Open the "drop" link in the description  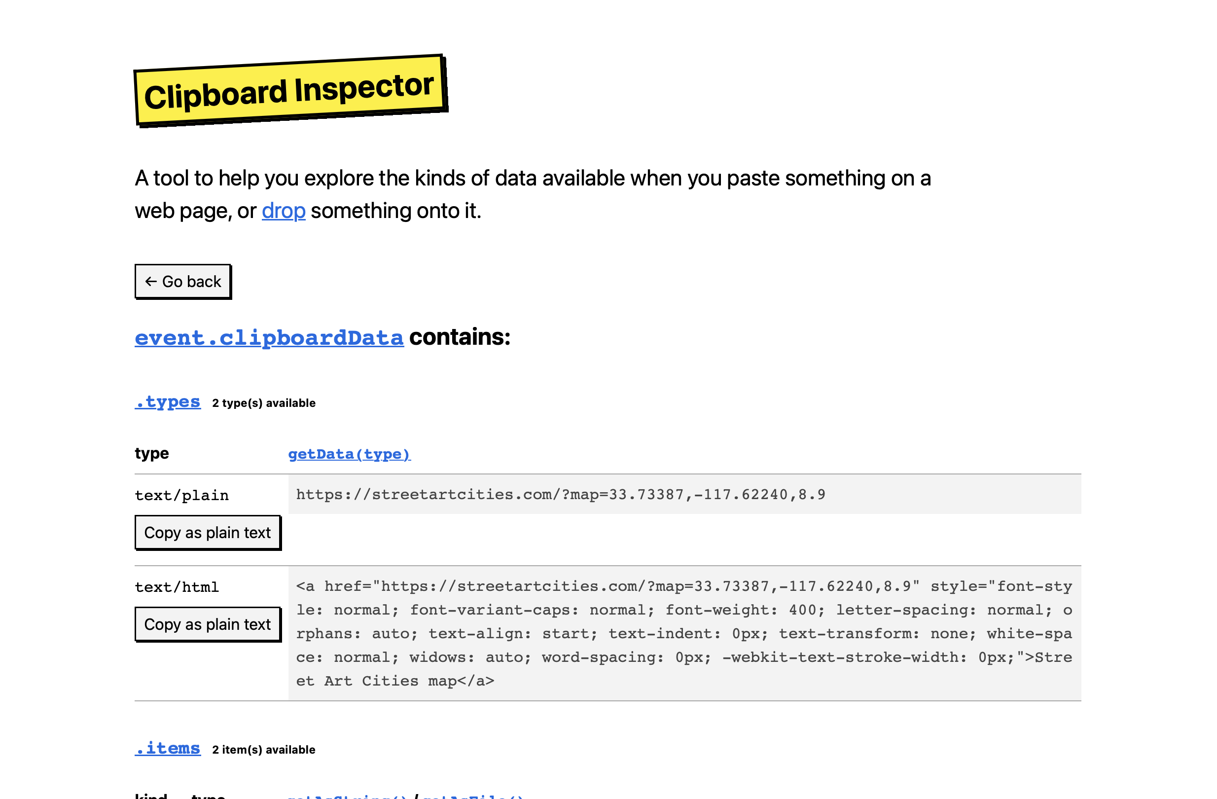point(283,211)
